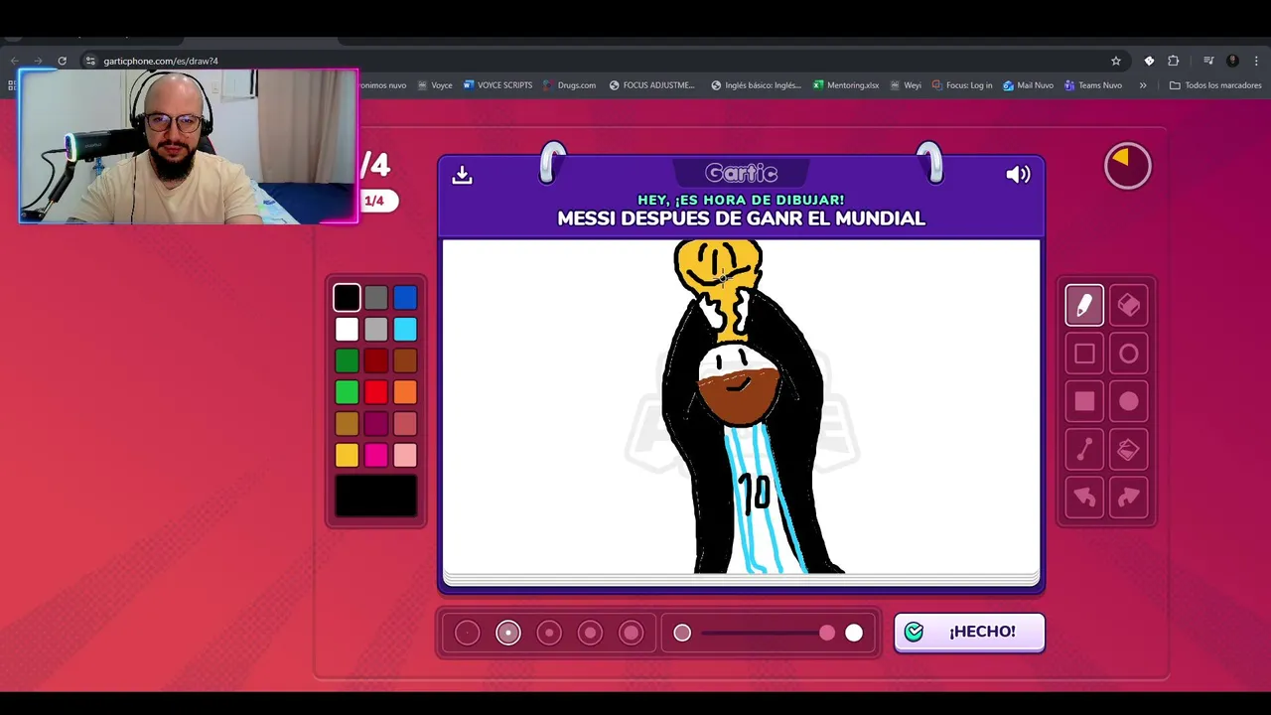Open the large current-color picker box
The image size is (1271, 715).
pos(375,497)
